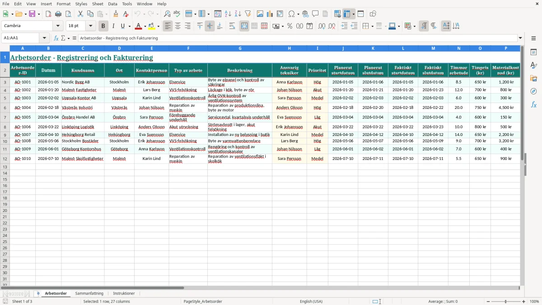This screenshot has width=542, height=305.
Task: Open the Navigator compass sidebar icon
Action: [533, 91]
